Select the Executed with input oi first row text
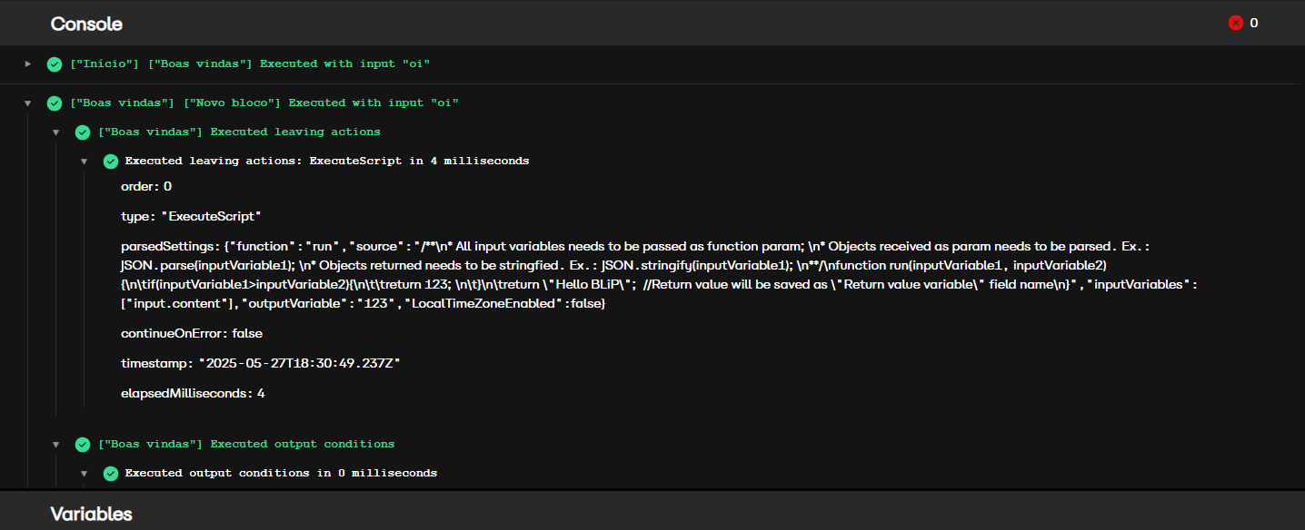 250,64
